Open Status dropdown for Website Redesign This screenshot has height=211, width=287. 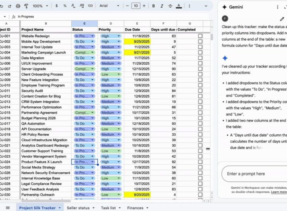(x=92, y=36)
